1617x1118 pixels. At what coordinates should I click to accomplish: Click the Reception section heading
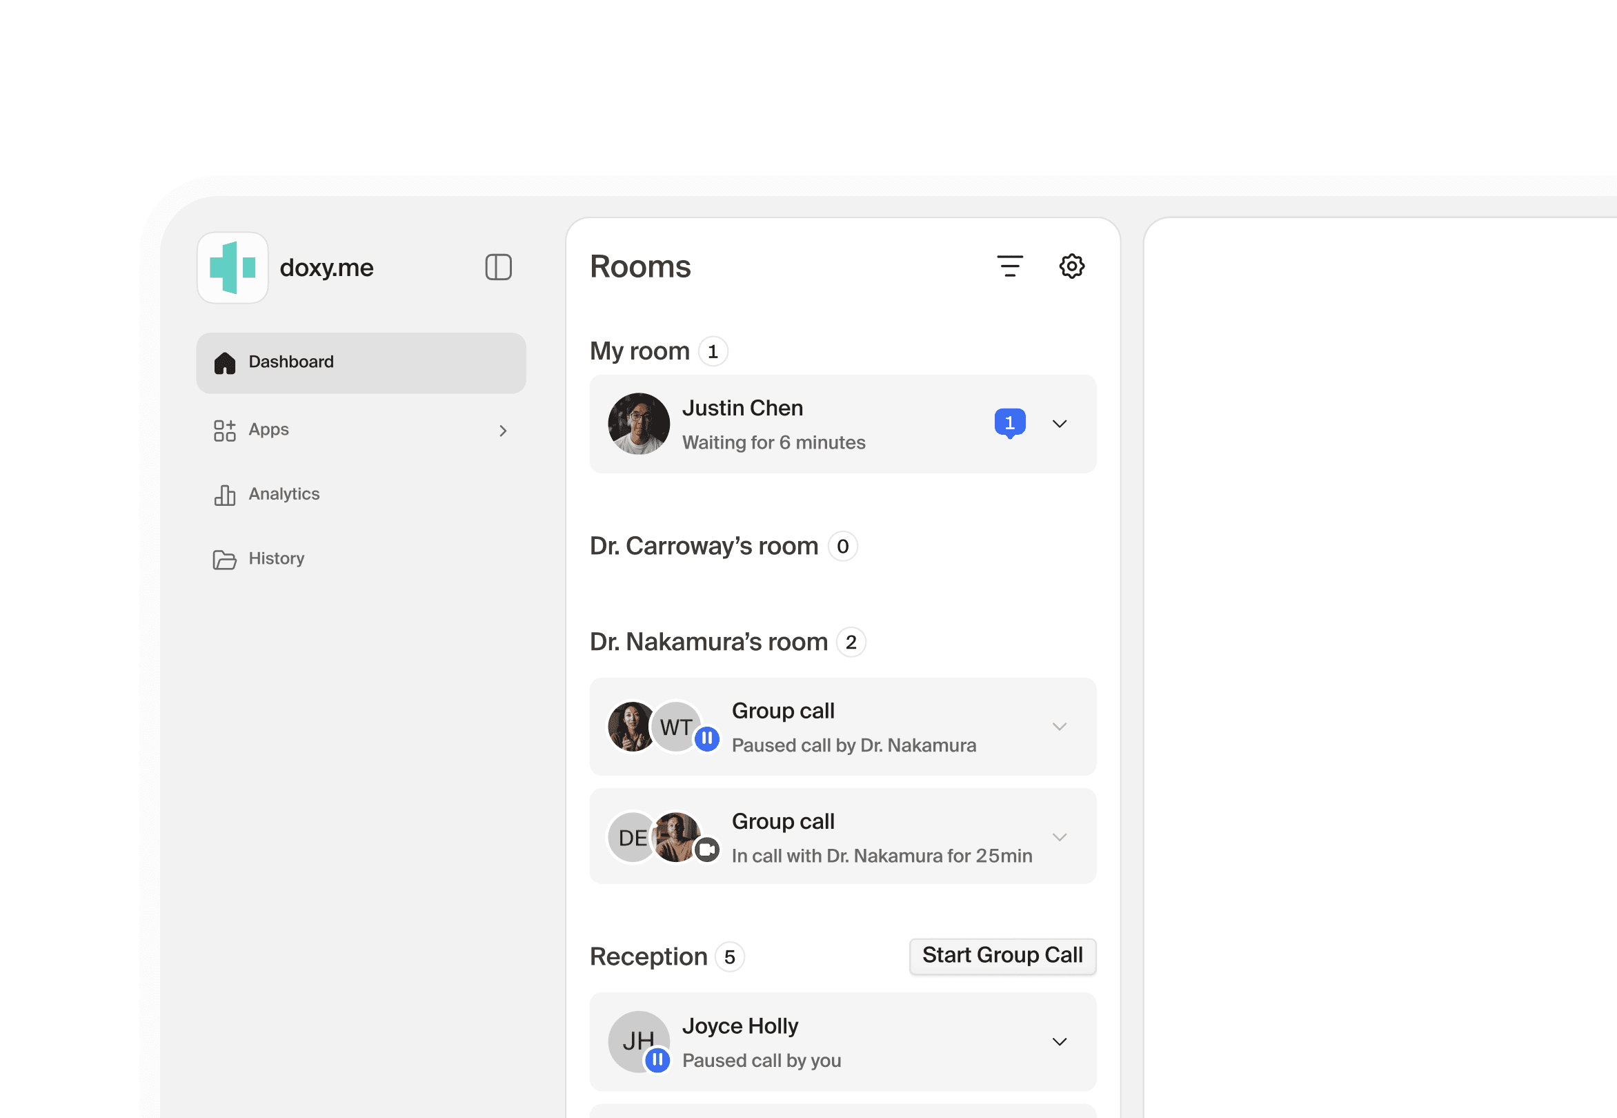(x=648, y=957)
